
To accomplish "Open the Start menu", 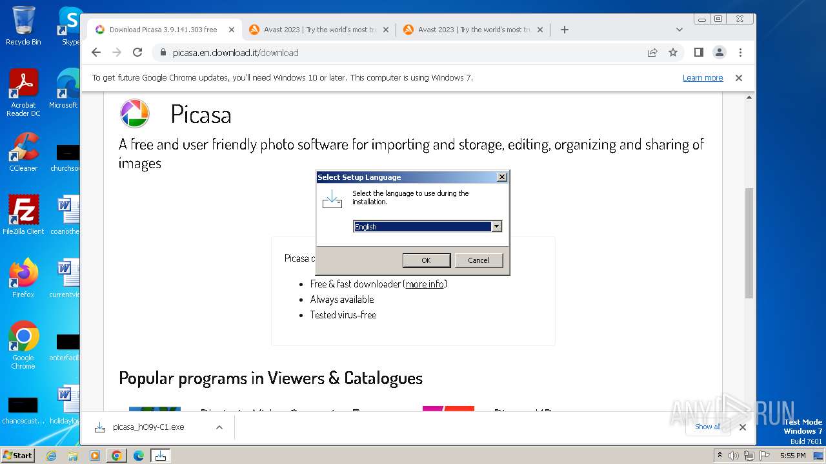I will [x=17, y=456].
